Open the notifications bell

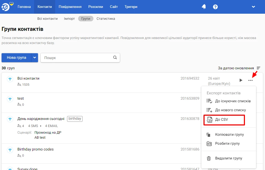pos(204,7)
